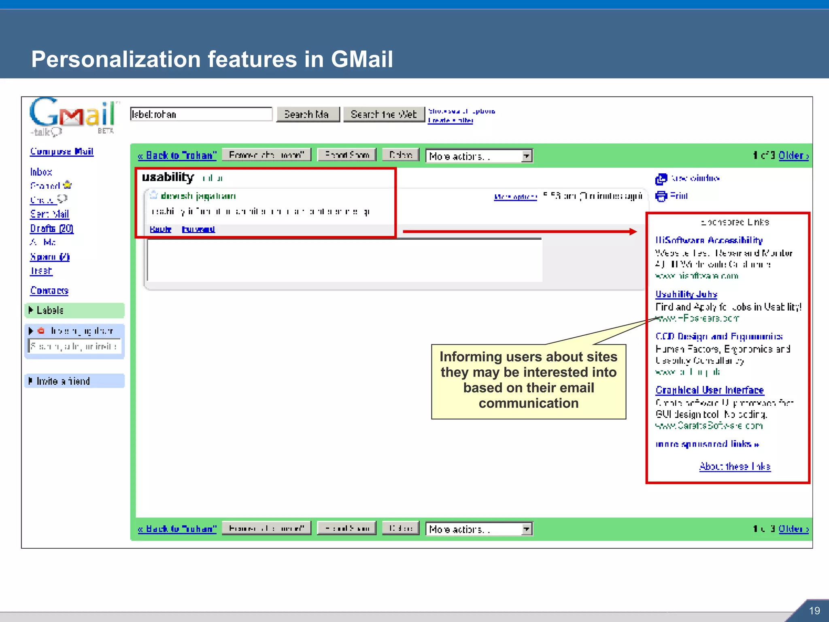Click the bottom Remove label button
Screen dimensions: 829x622
[267, 528]
